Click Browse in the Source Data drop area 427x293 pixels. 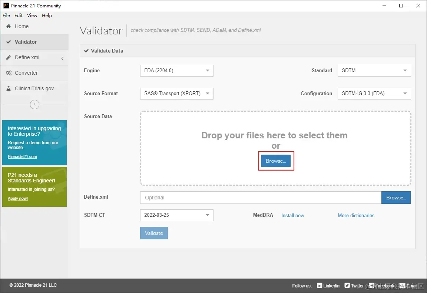276,161
